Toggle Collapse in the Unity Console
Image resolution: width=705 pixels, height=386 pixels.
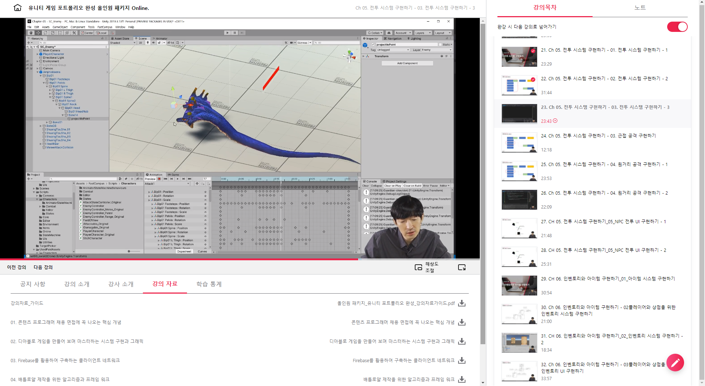click(x=376, y=185)
